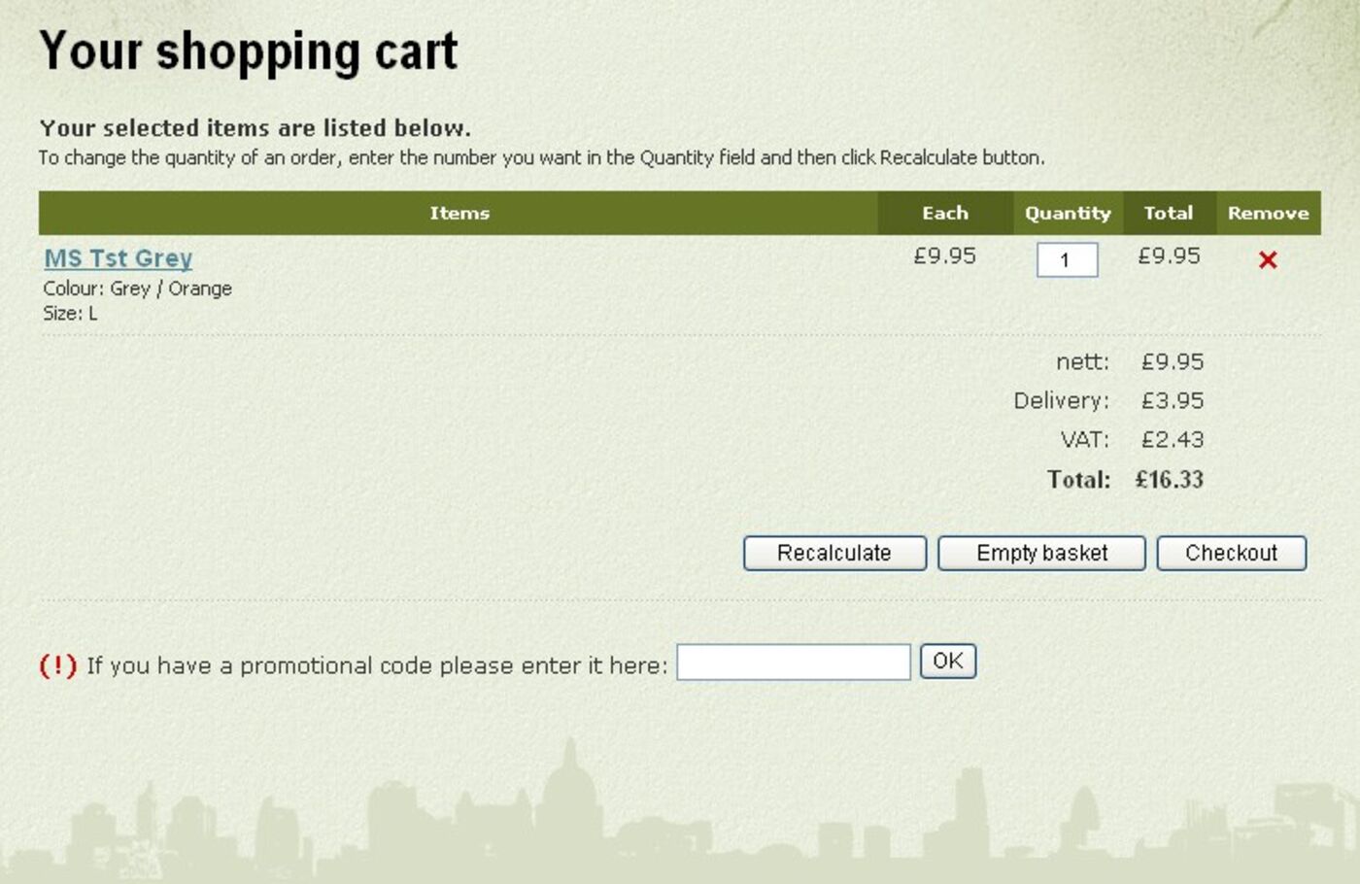Viewport: 1360px width, 884px height.
Task: Click the VAT £2.43 value
Action: [1173, 439]
